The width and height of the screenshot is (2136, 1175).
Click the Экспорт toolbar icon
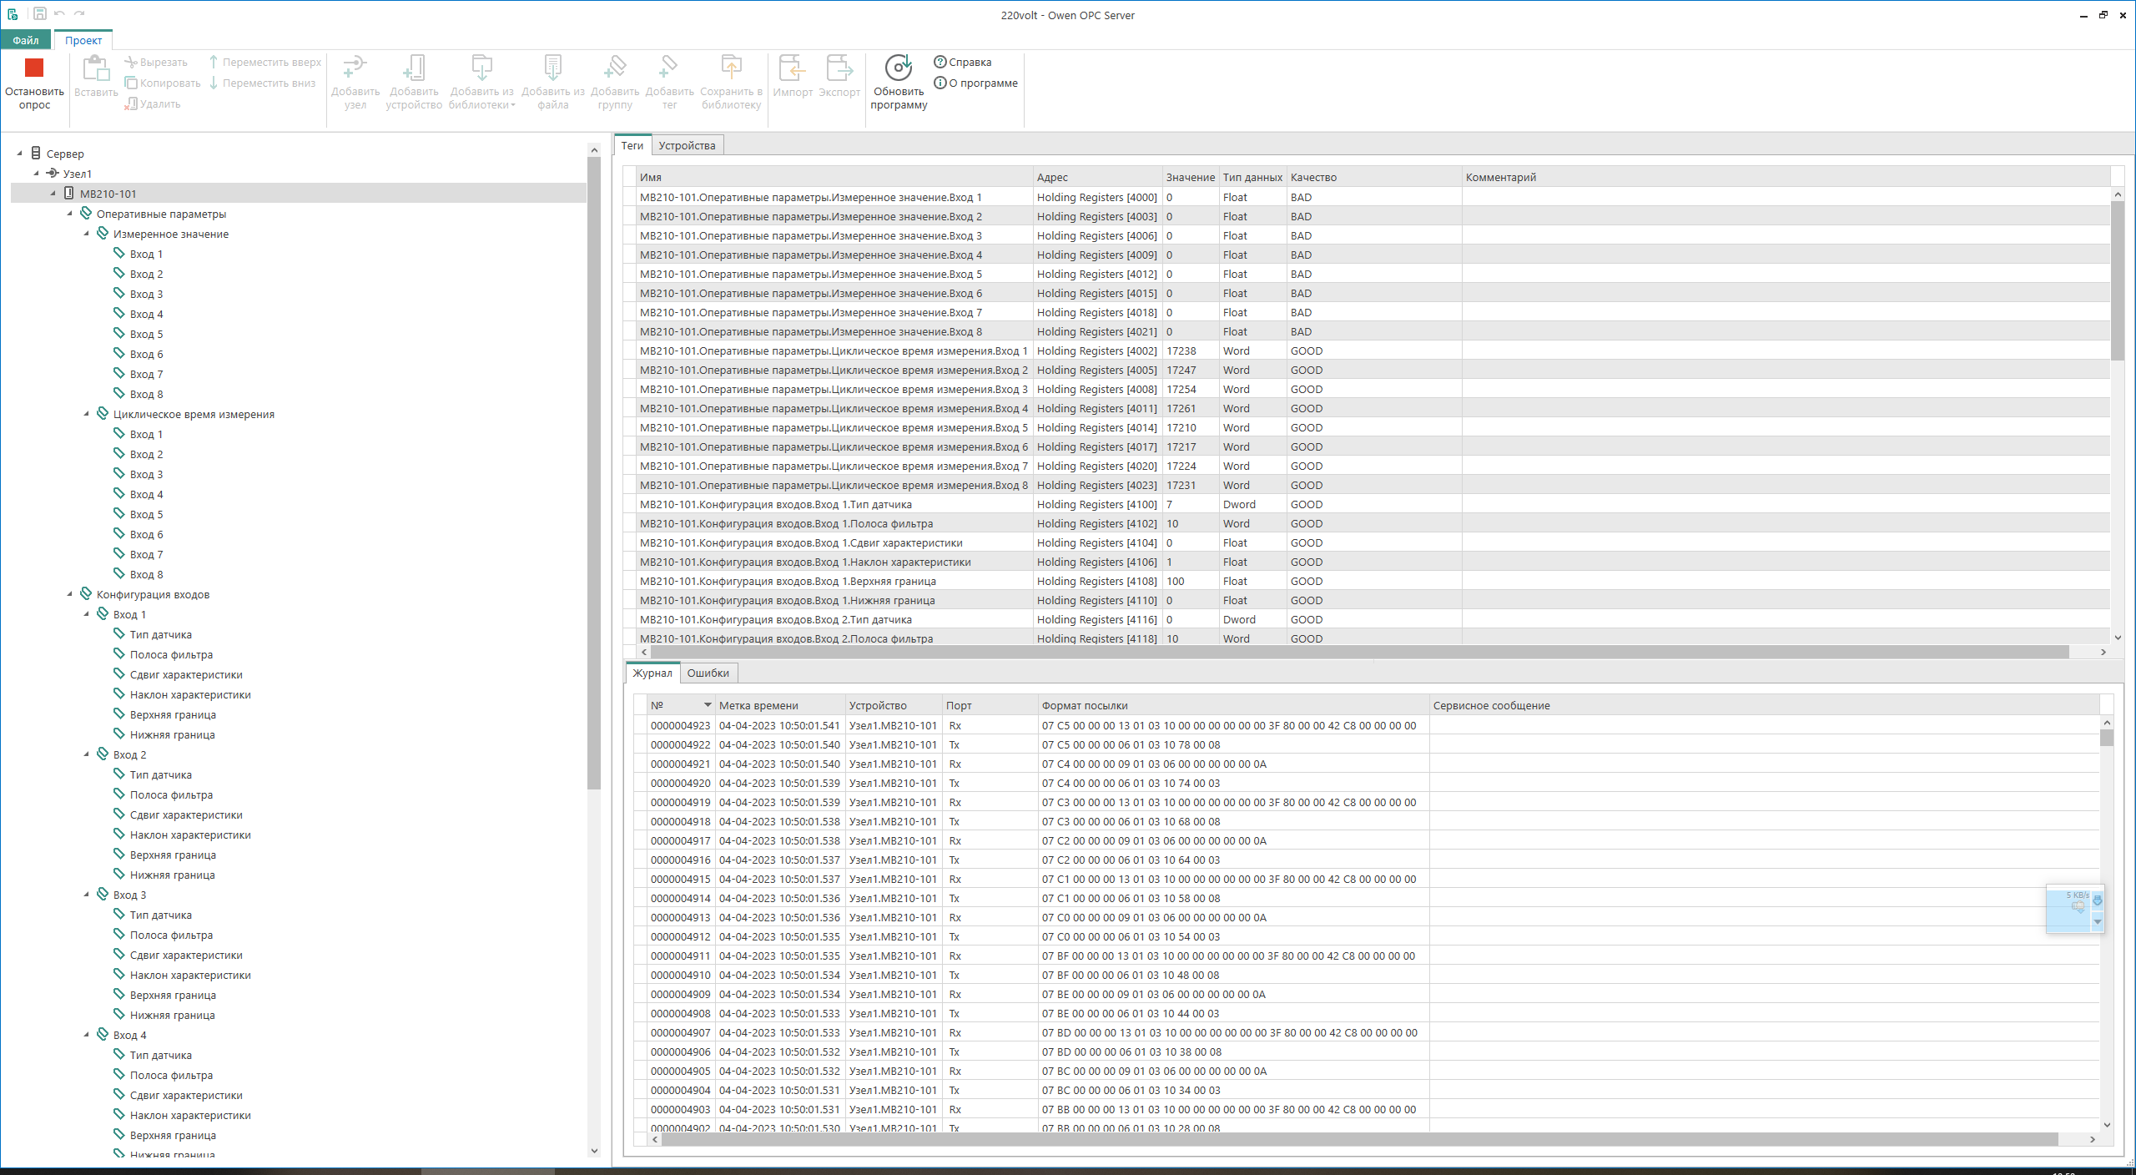coord(839,68)
